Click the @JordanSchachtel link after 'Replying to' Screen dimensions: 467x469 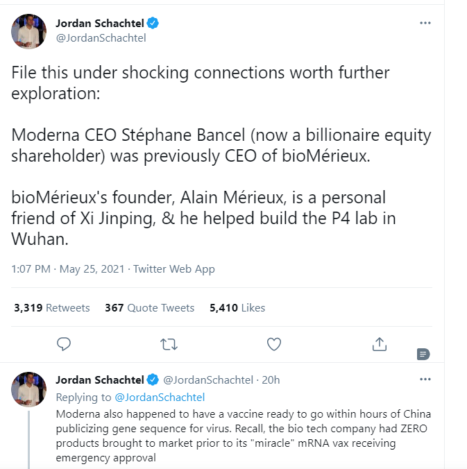click(x=160, y=398)
